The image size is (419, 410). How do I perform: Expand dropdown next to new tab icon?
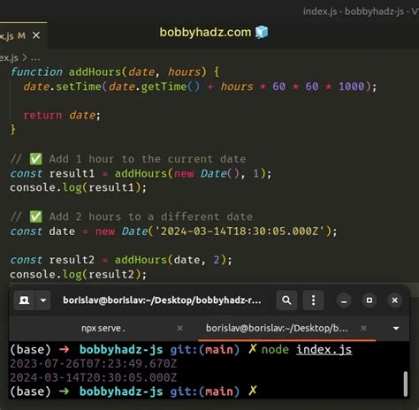43,300
